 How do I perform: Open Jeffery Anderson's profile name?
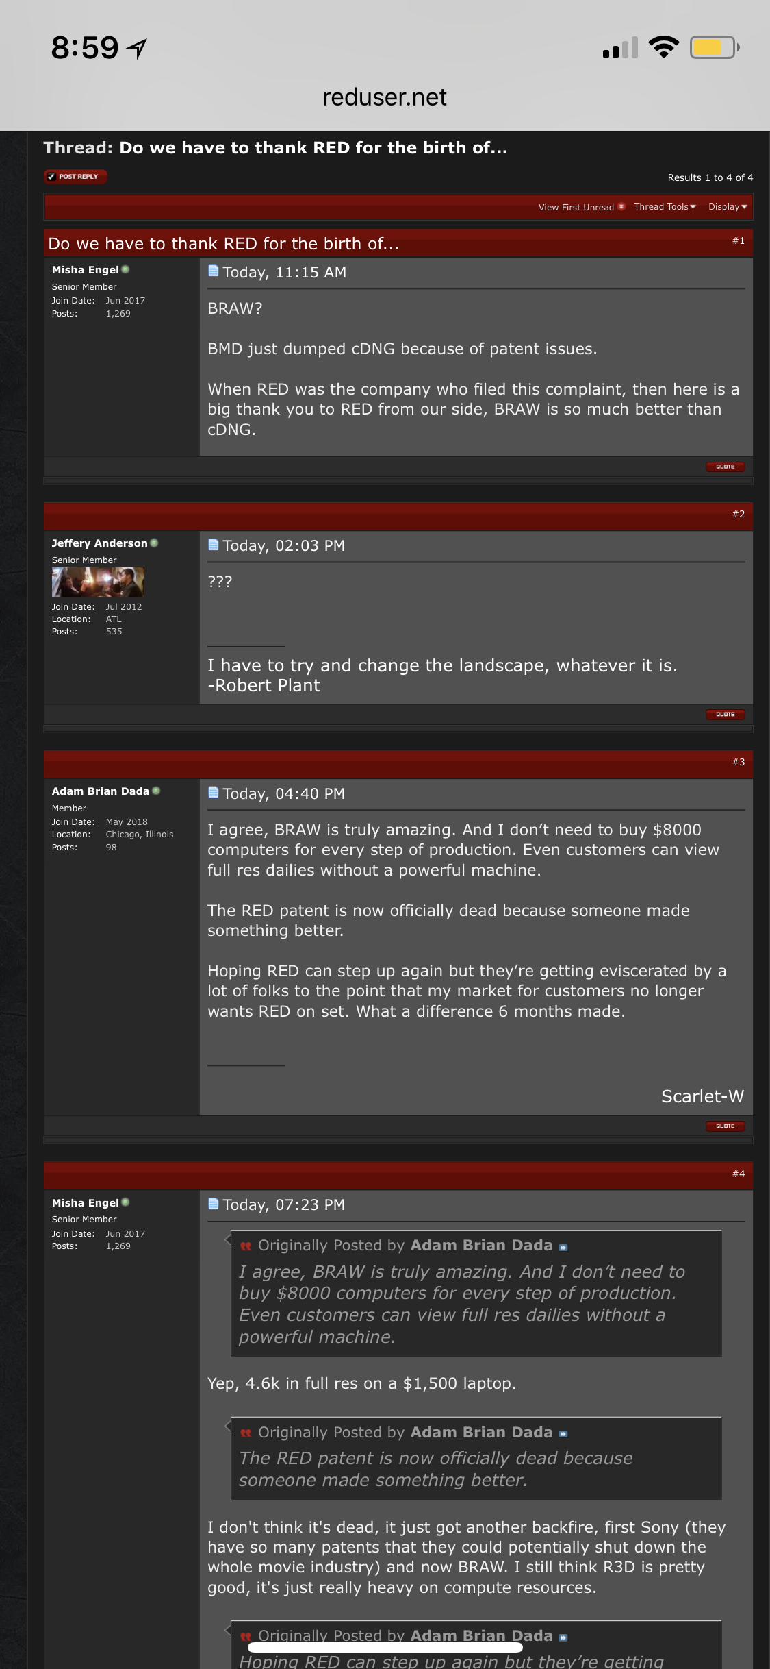(x=99, y=543)
